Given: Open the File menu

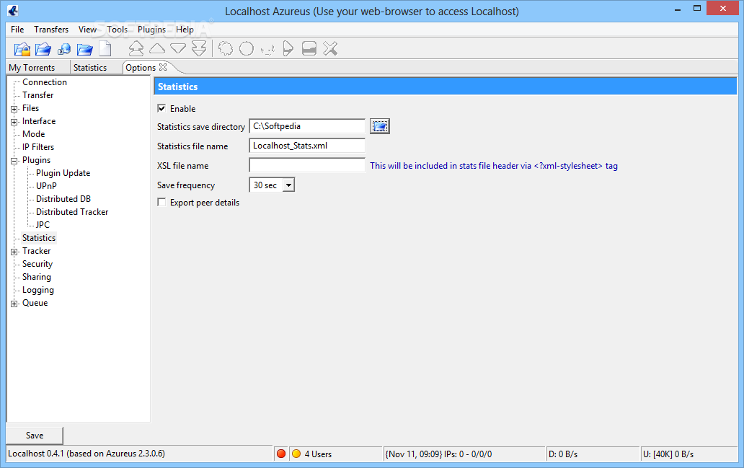Looking at the screenshot, I should coord(17,30).
